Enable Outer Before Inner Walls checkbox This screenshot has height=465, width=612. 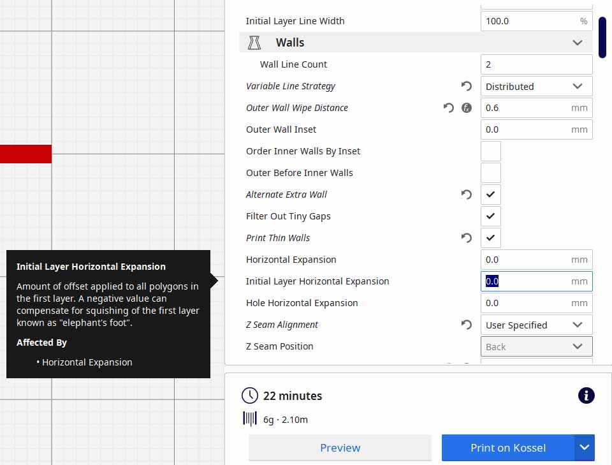pyautogui.click(x=490, y=173)
